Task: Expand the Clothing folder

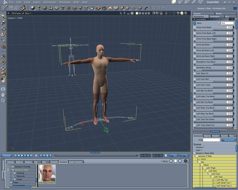Action: [x=15, y=173]
